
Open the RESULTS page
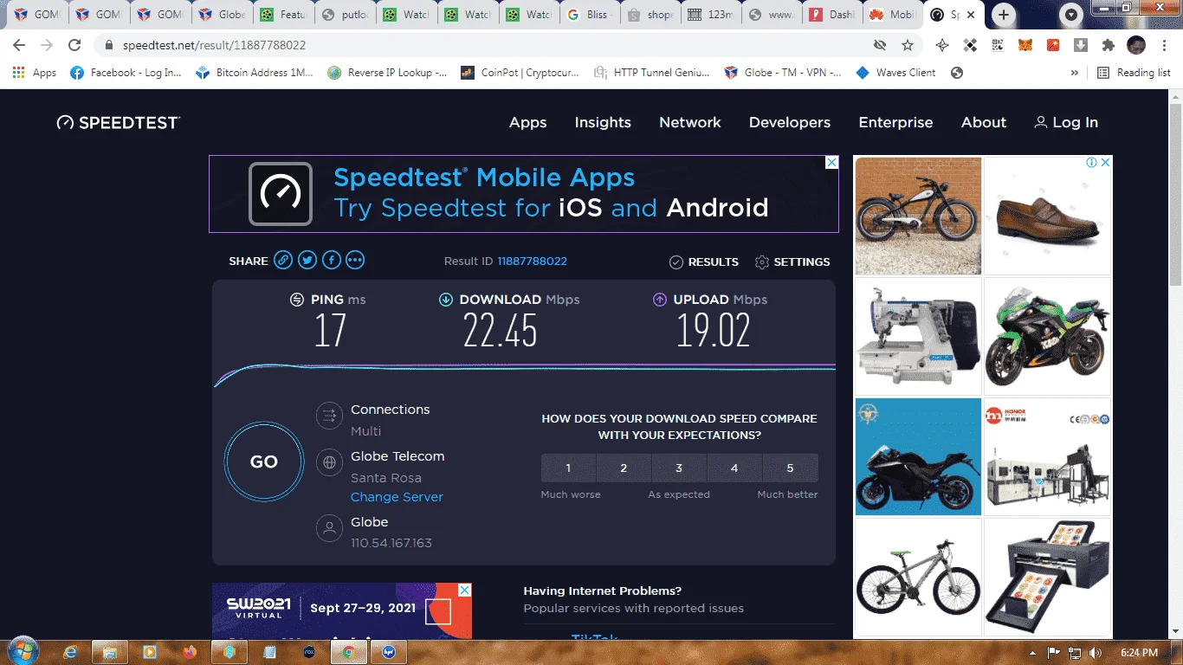click(x=704, y=261)
